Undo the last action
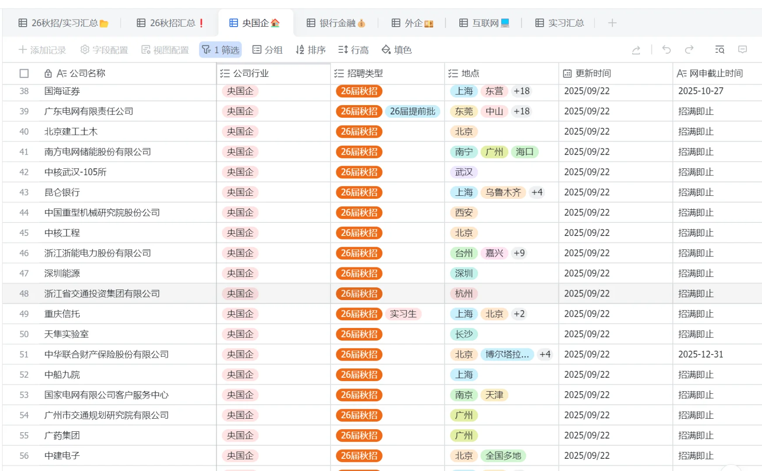The width and height of the screenshot is (762, 471). [666, 50]
